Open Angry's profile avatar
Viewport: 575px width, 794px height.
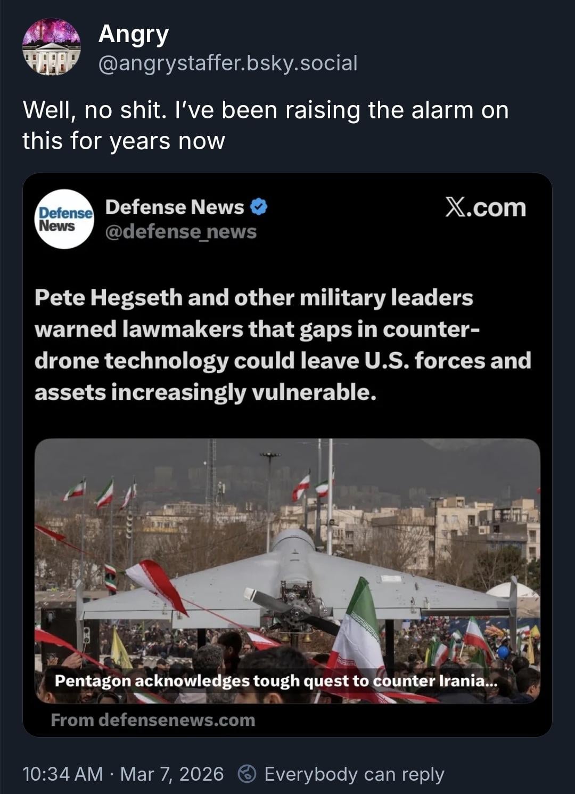point(52,47)
